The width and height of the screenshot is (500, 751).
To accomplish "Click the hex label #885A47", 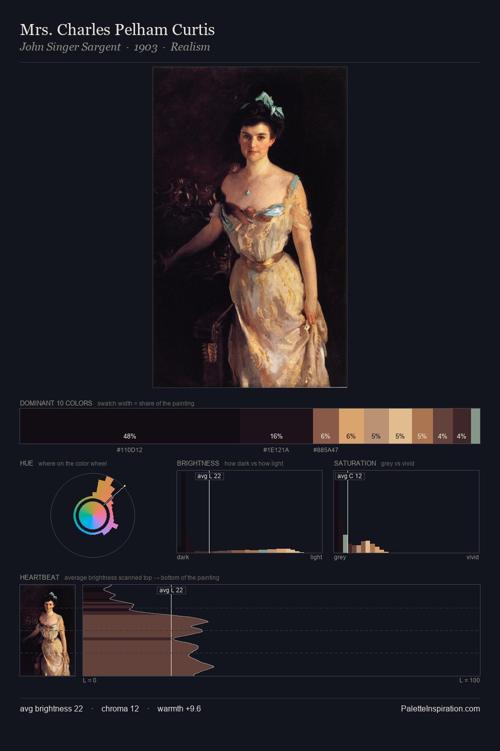I will click(x=326, y=450).
